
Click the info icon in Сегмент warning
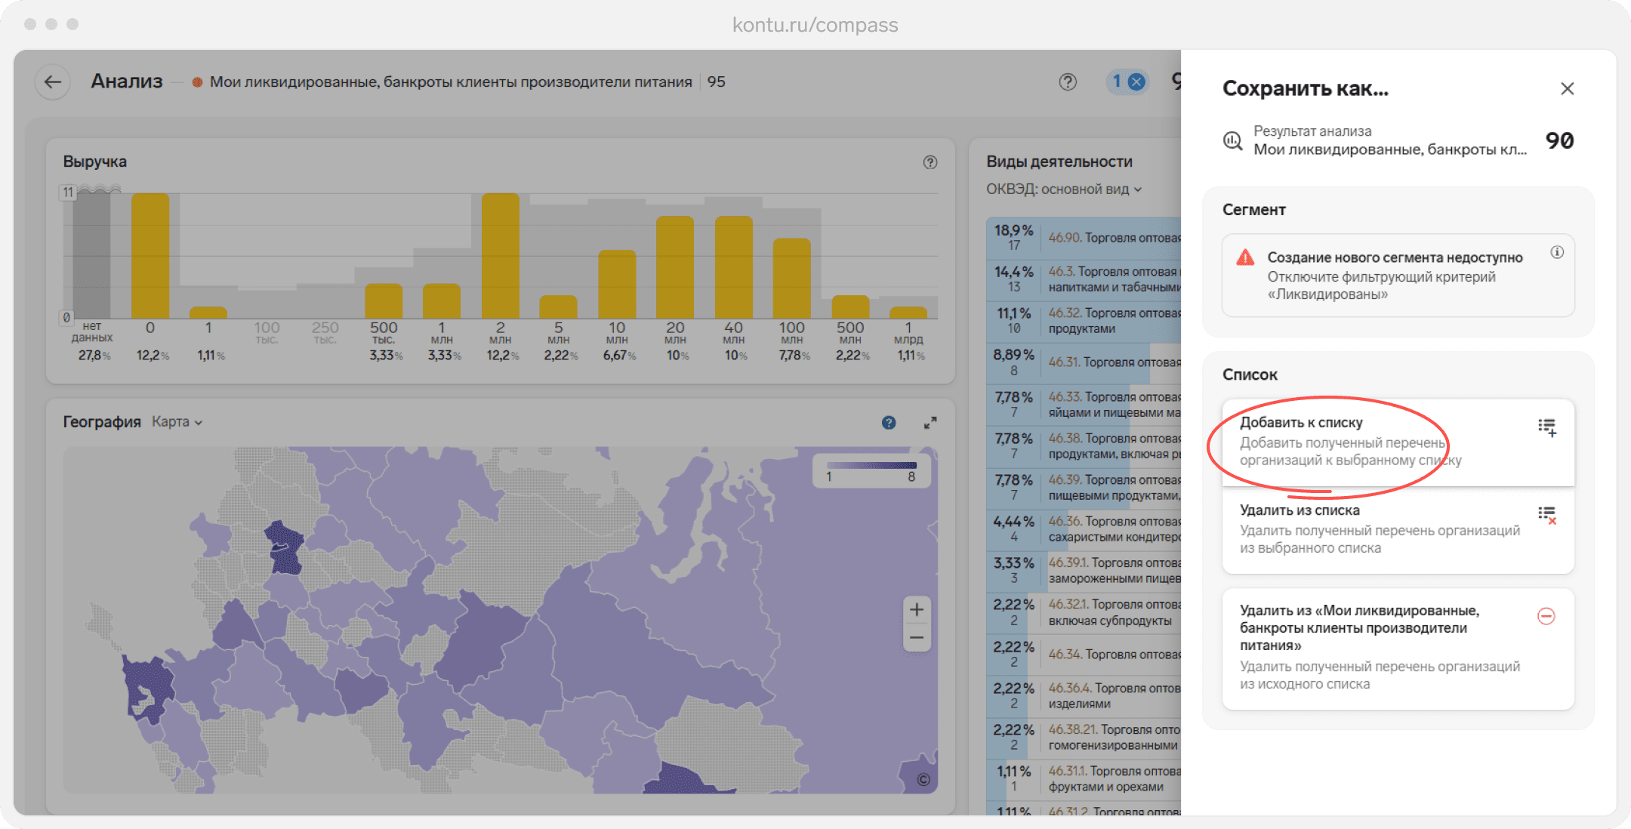tap(1557, 252)
